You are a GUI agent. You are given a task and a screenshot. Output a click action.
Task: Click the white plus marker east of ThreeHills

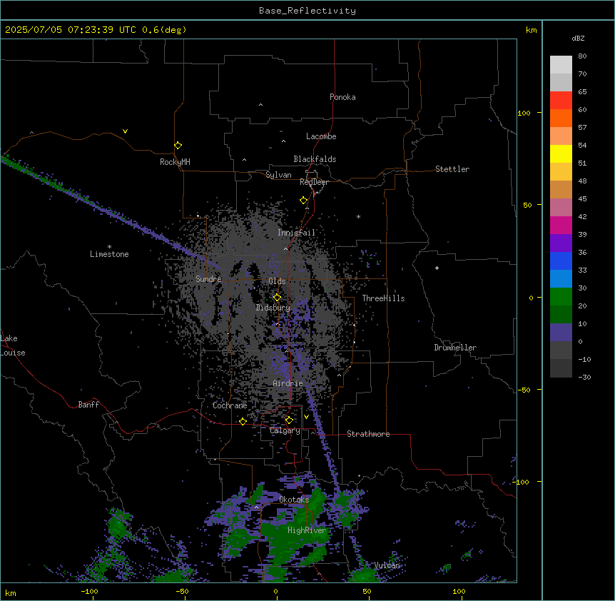437,268
